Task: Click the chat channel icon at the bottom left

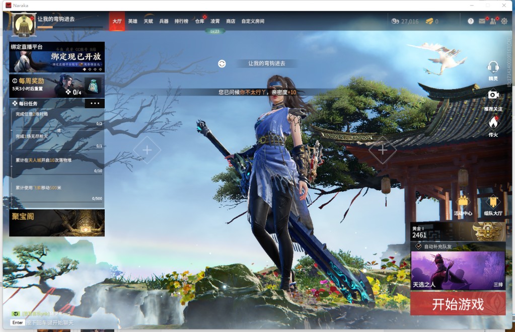Action: click(x=16, y=314)
